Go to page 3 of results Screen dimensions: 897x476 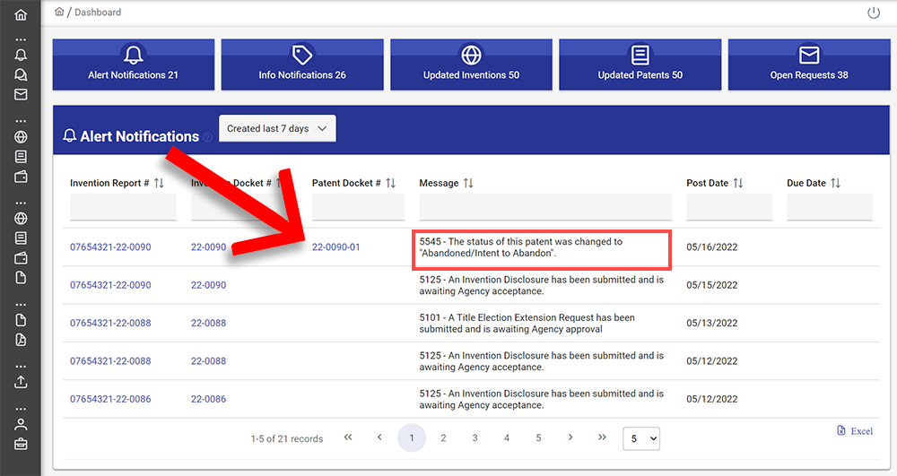[x=475, y=437]
